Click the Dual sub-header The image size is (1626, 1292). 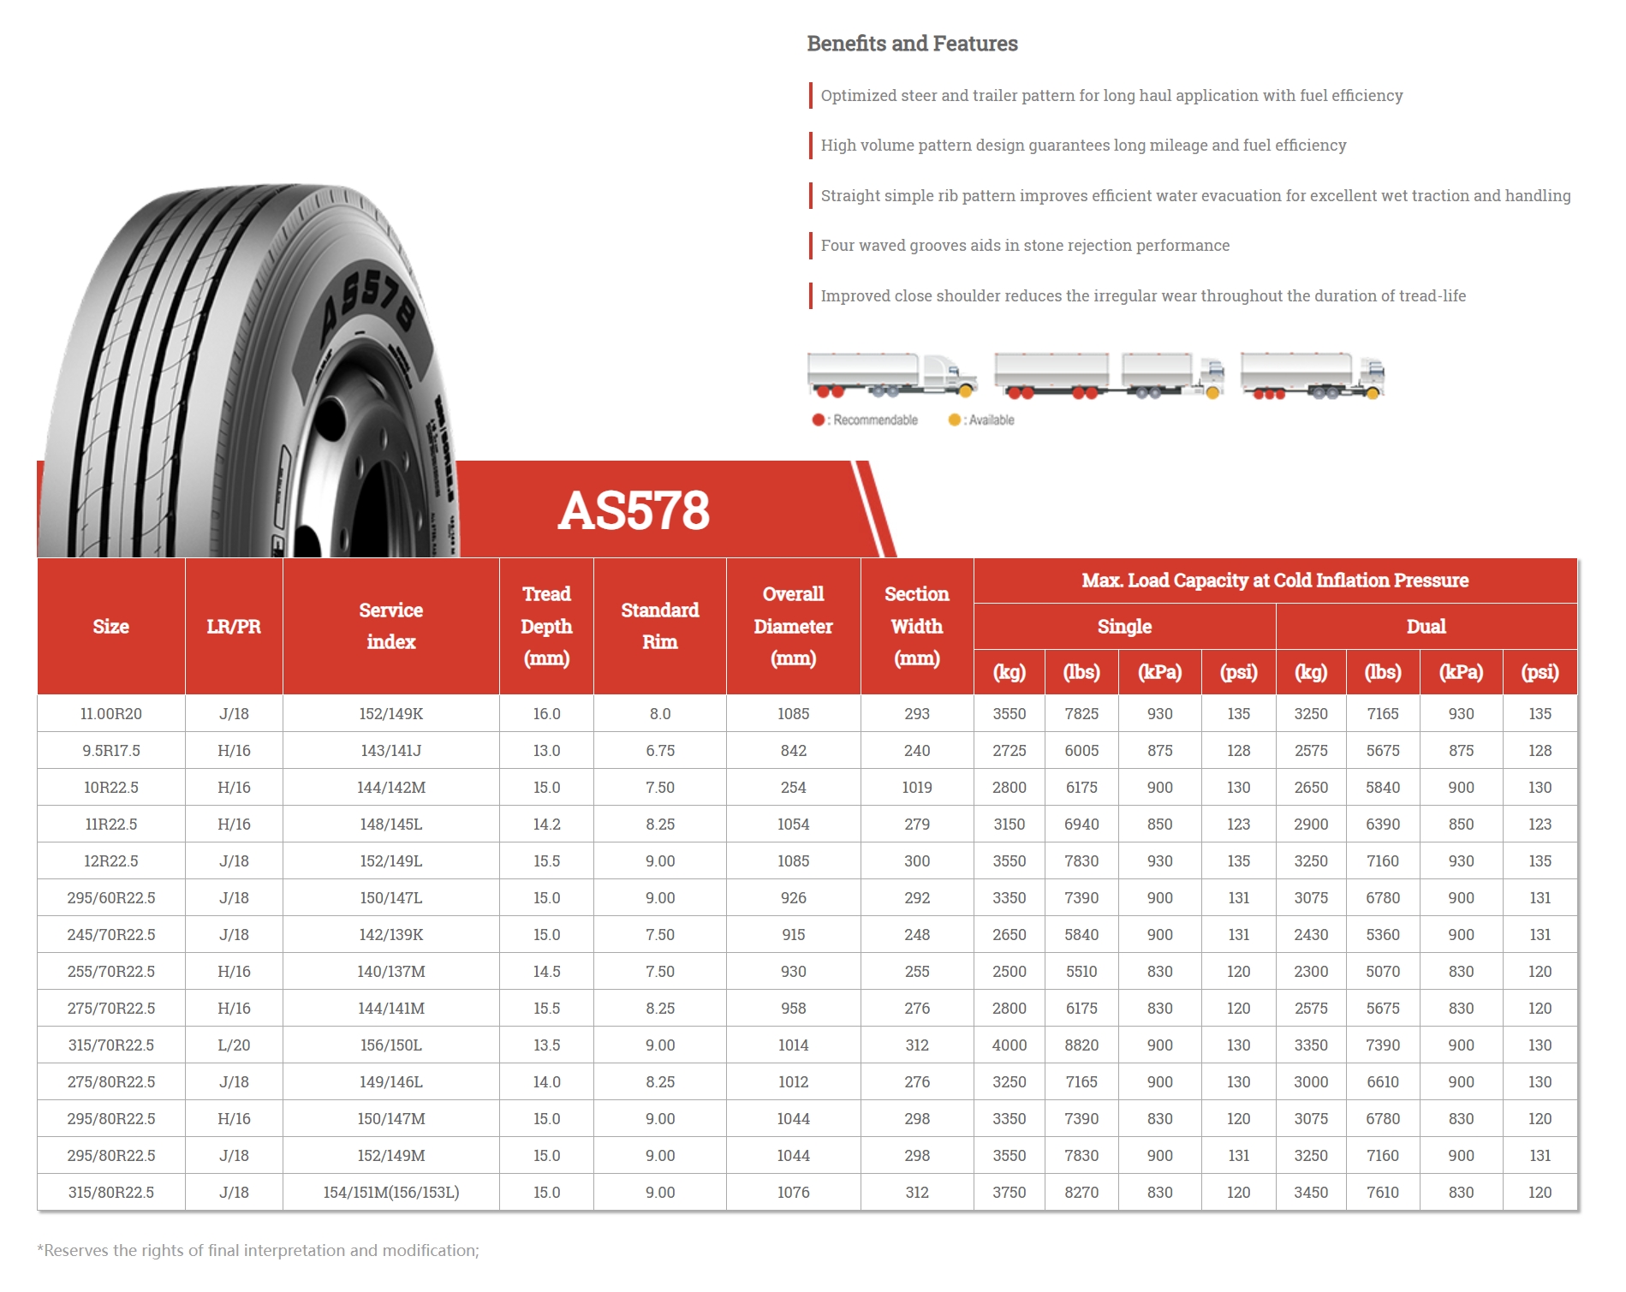[1426, 626]
